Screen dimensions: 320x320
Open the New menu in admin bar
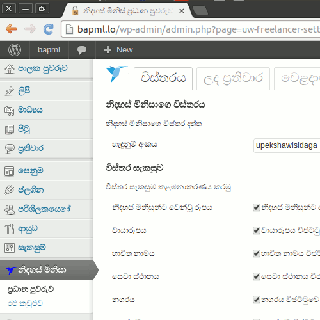tap(118, 50)
